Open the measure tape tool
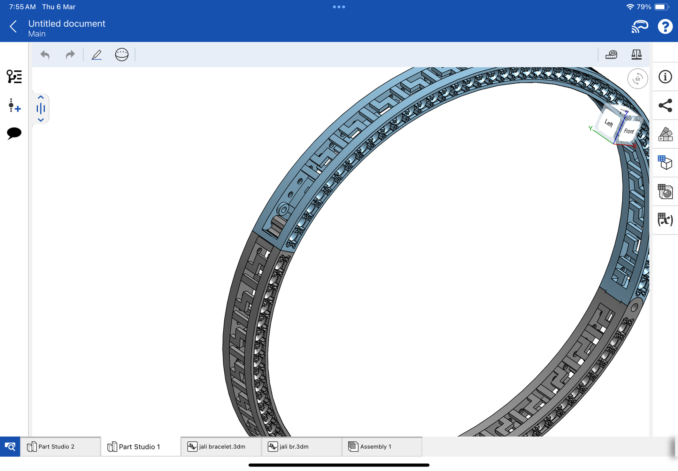This screenshot has height=471, width=678. (x=611, y=55)
